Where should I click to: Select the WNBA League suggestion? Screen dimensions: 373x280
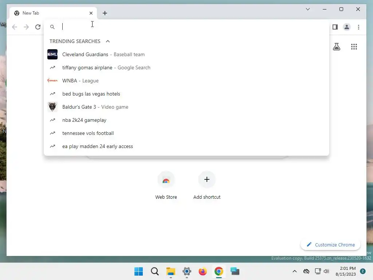coord(186,81)
